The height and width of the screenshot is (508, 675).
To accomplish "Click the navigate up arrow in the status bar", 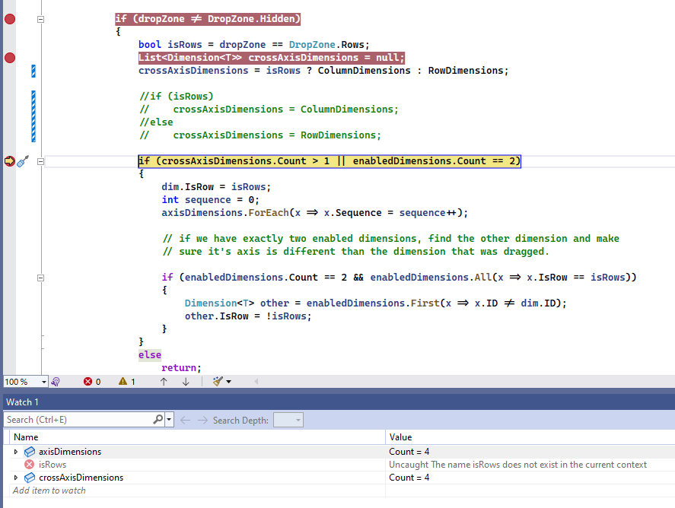I will 163,382.
